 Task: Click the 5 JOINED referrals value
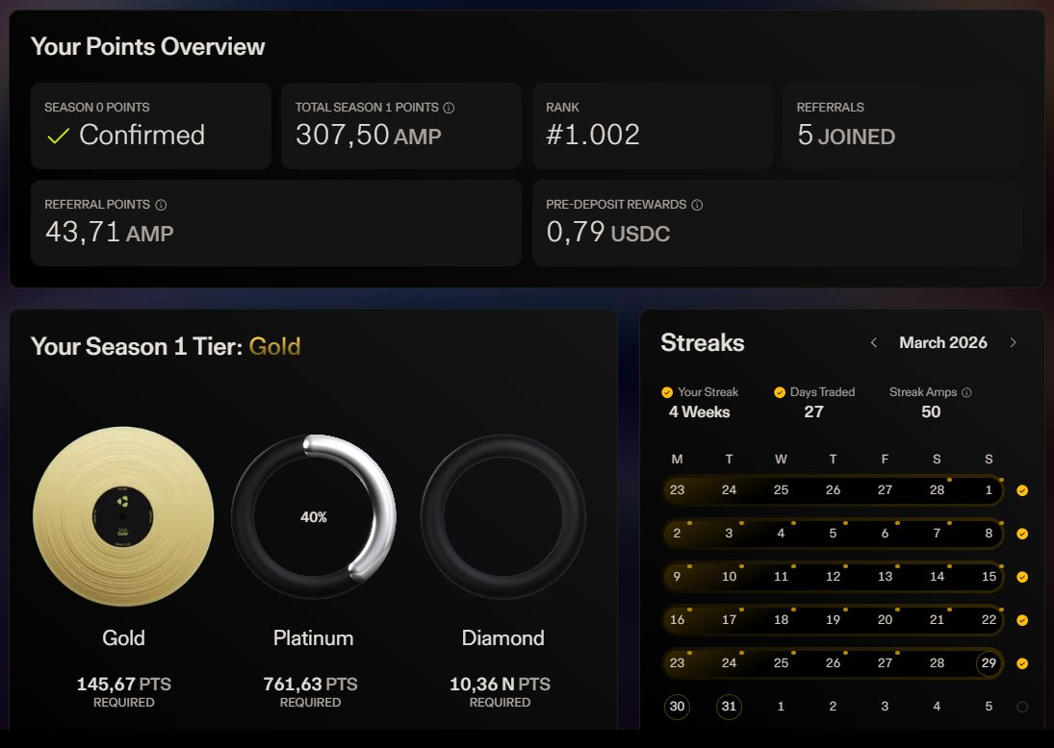click(846, 136)
